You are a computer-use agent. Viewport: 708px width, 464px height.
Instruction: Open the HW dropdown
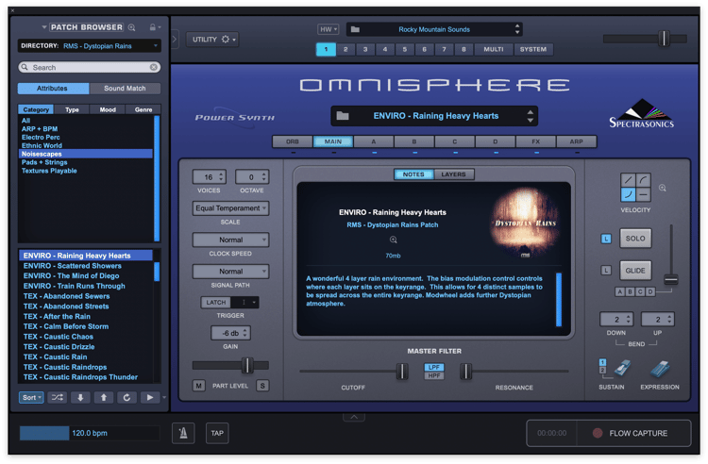[x=329, y=29]
